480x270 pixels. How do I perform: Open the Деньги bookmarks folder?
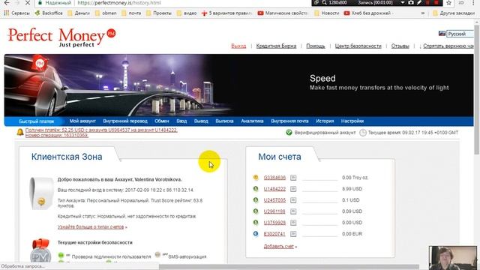tap(79, 13)
